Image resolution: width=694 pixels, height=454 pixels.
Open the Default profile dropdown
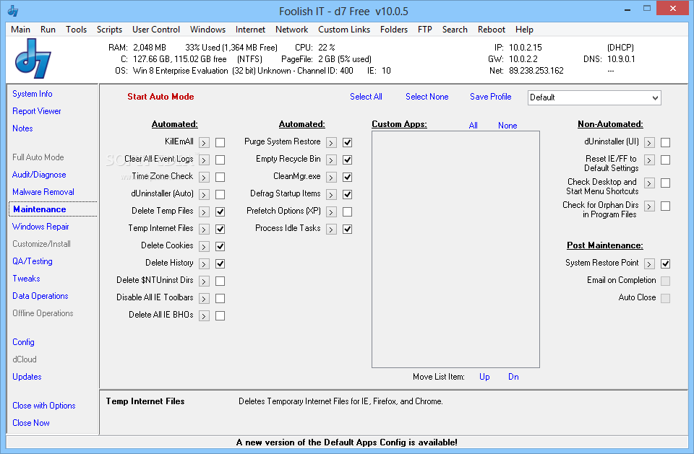point(594,97)
